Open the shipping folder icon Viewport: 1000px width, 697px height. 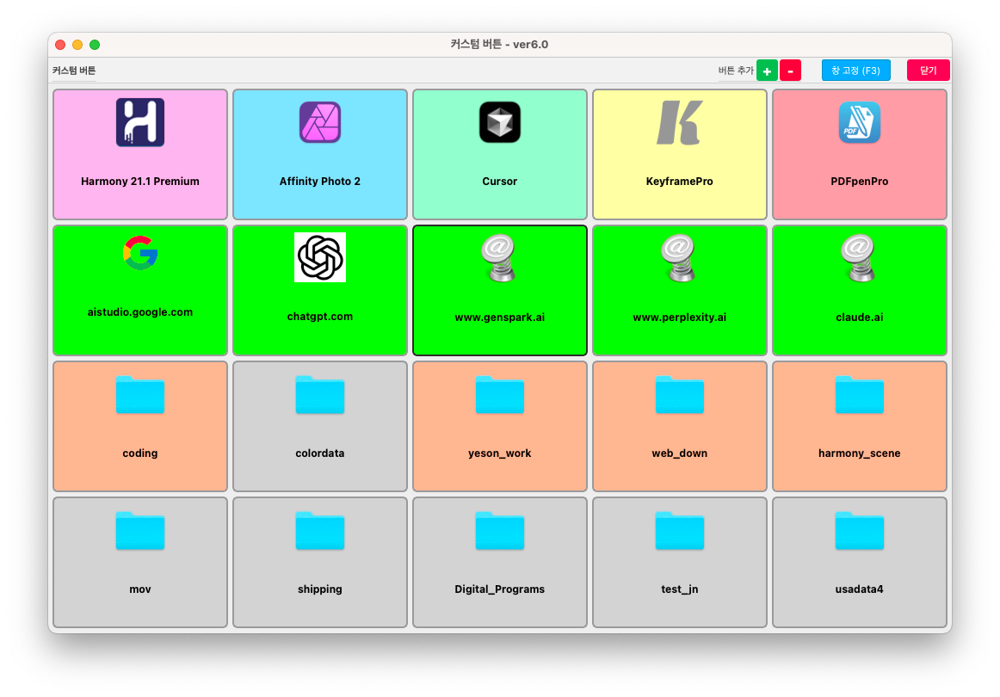point(320,531)
